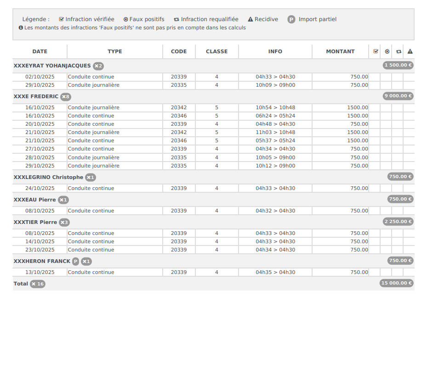Click the info cell 10h12 > 09h00
This screenshot has width=433, height=391.
(275, 166)
